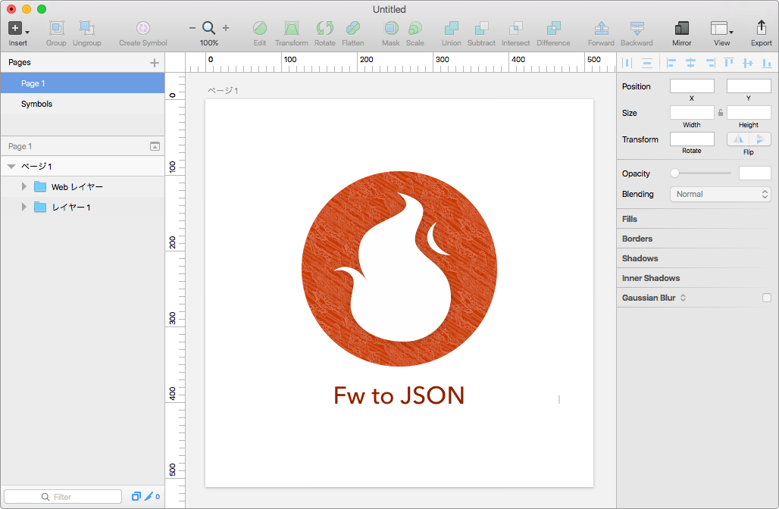Click the Export icon in toolbar

(761, 29)
